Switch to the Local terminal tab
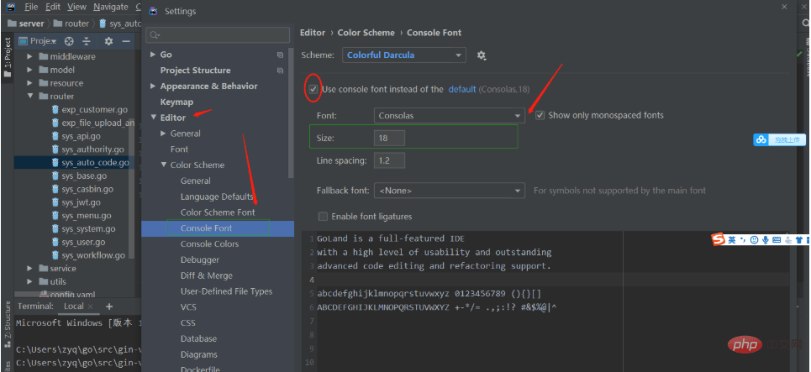The height and width of the screenshot is (372, 811). click(74, 307)
